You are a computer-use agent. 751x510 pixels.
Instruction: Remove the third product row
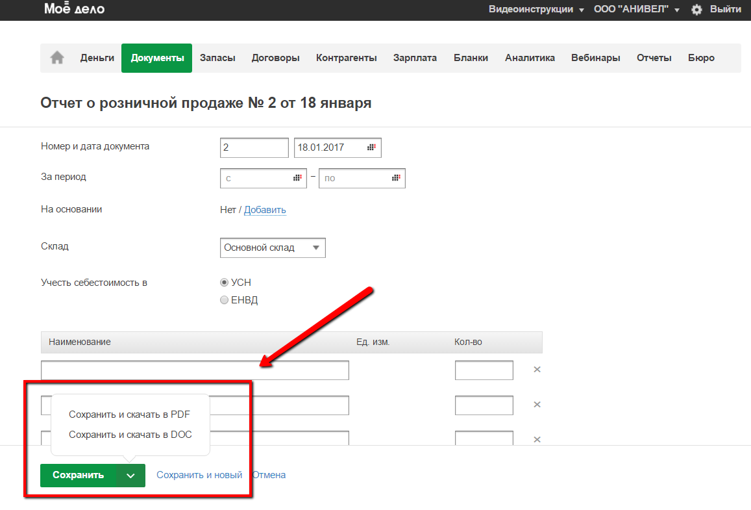pyautogui.click(x=537, y=439)
